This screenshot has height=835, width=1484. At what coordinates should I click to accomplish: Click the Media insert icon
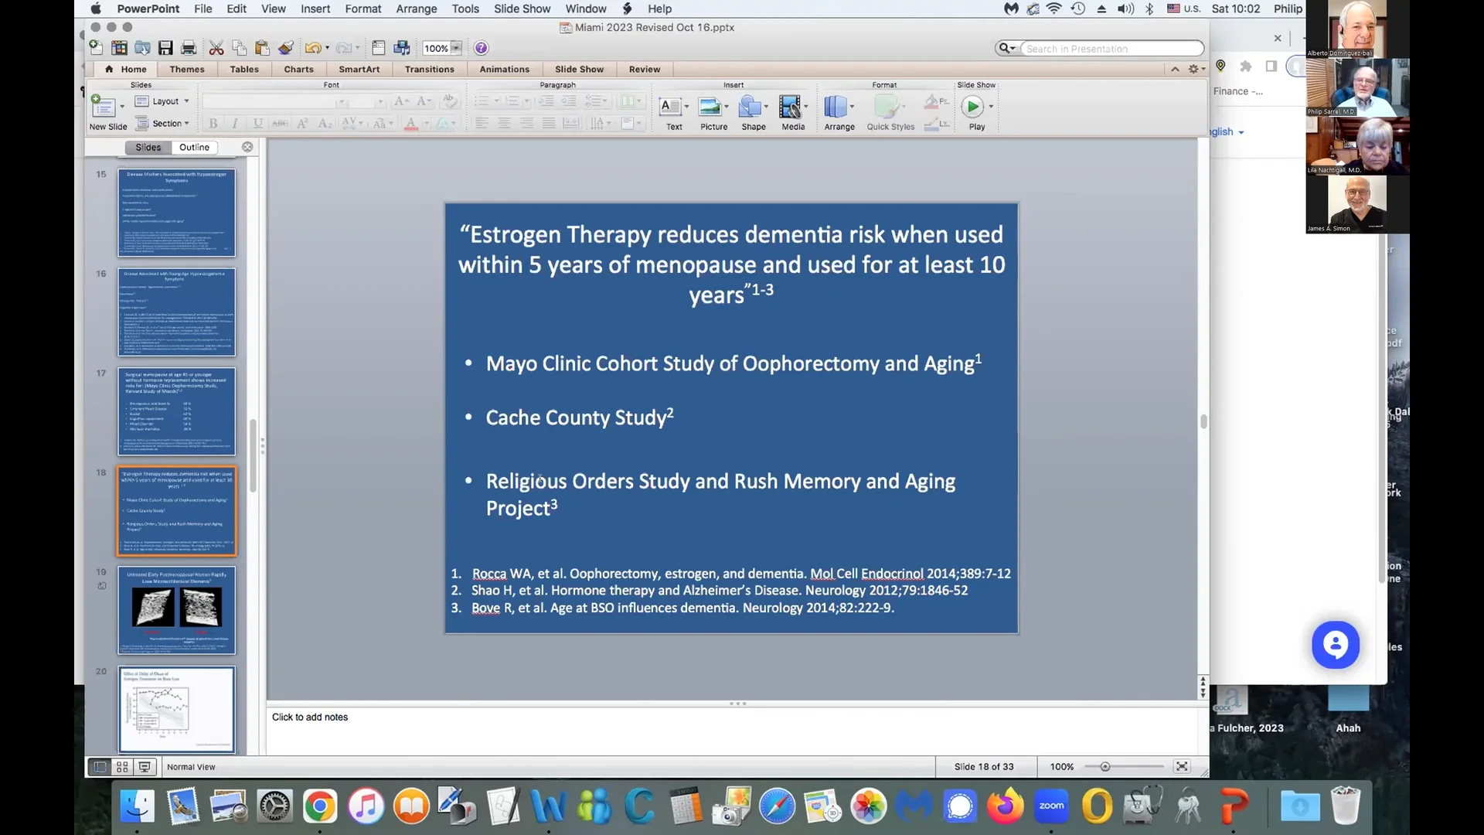790,106
